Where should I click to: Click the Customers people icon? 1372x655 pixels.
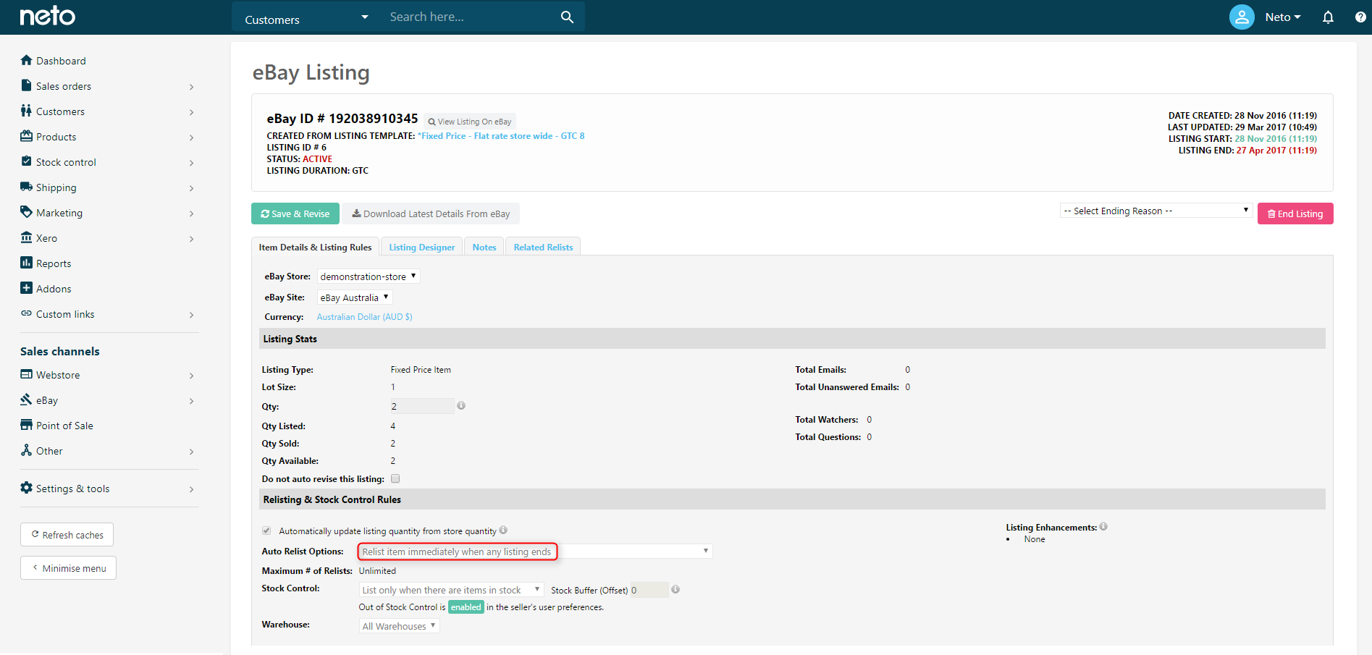tap(27, 111)
